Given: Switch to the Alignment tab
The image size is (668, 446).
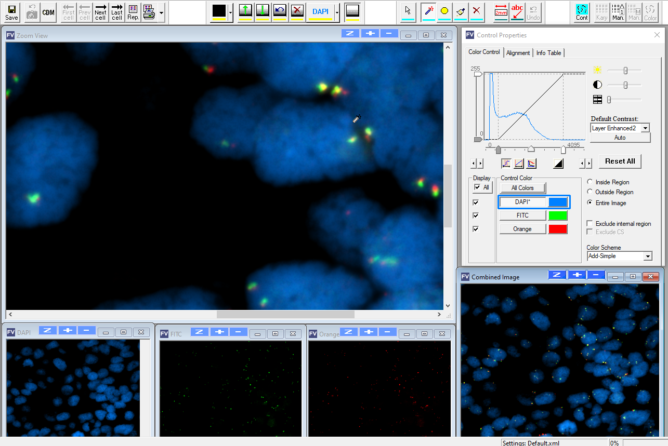Looking at the screenshot, I should (518, 53).
